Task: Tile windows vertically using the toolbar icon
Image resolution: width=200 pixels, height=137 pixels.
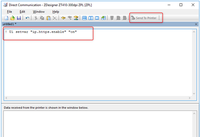Action: (x=91, y=18)
